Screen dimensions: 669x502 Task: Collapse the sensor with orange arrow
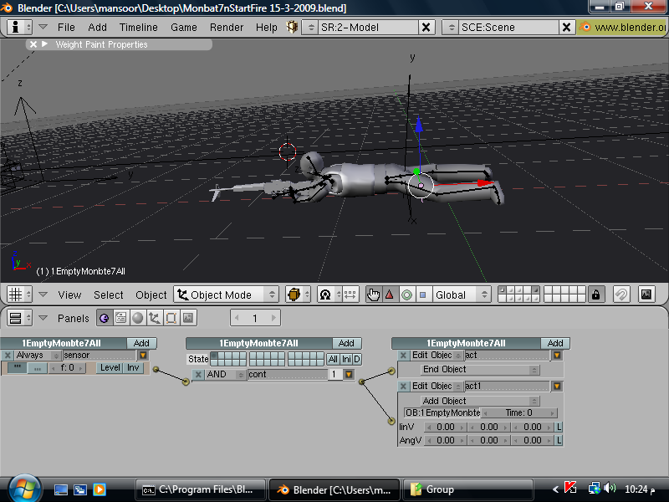[143, 355]
